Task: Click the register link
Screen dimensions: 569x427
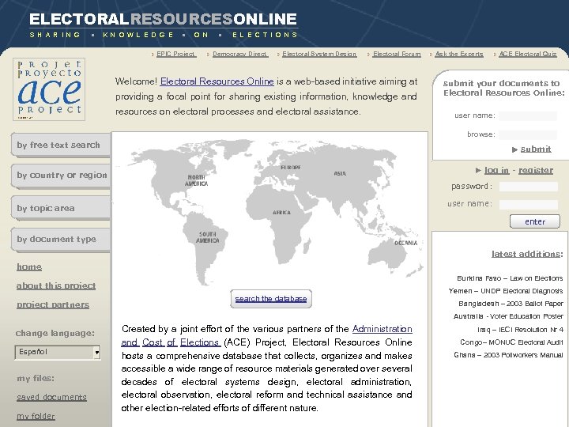Action: click(536, 170)
